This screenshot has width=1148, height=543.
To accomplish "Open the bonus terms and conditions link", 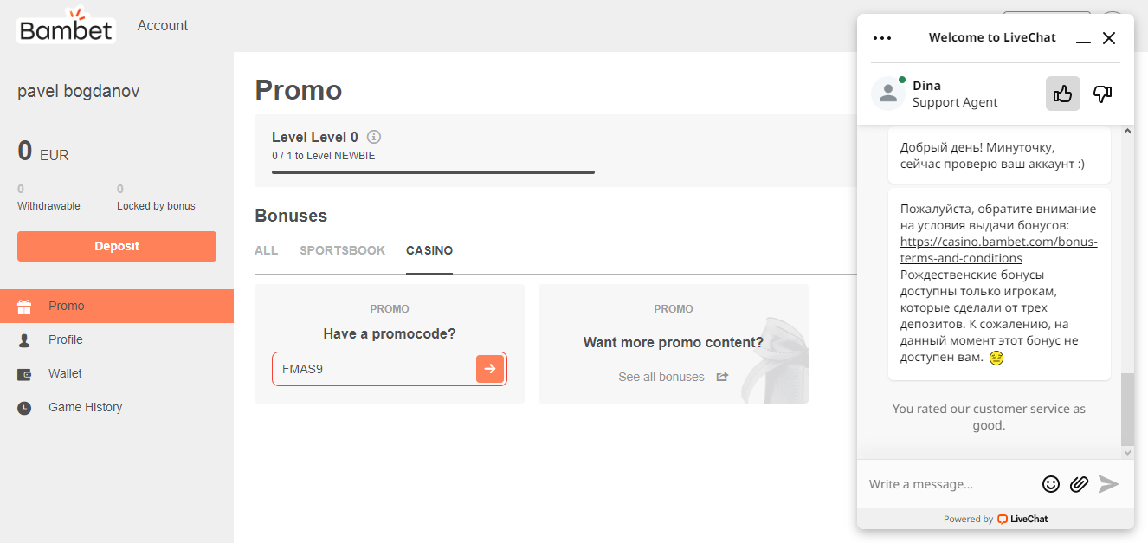I will pyautogui.click(x=998, y=250).
